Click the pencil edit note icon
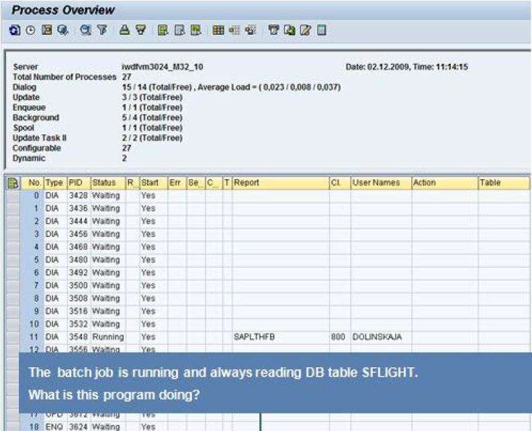Viewport: 532px width, 431px height. pos(306,30)
